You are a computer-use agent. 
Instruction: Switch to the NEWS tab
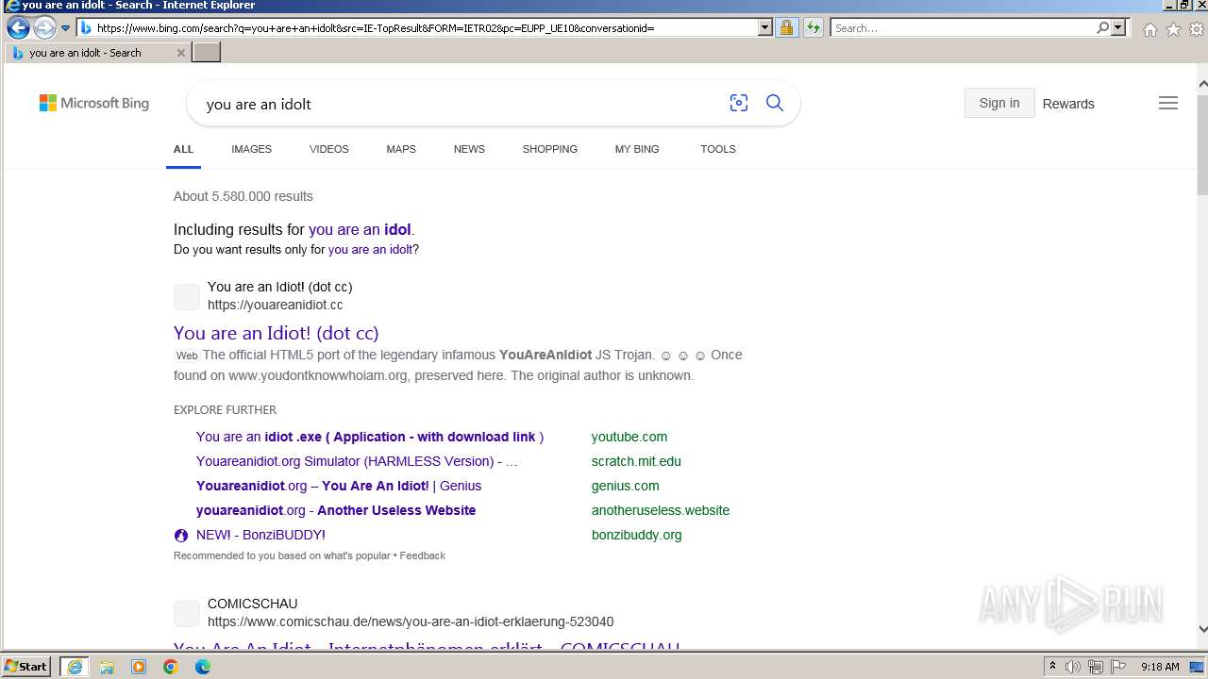(x=469, y=149)
